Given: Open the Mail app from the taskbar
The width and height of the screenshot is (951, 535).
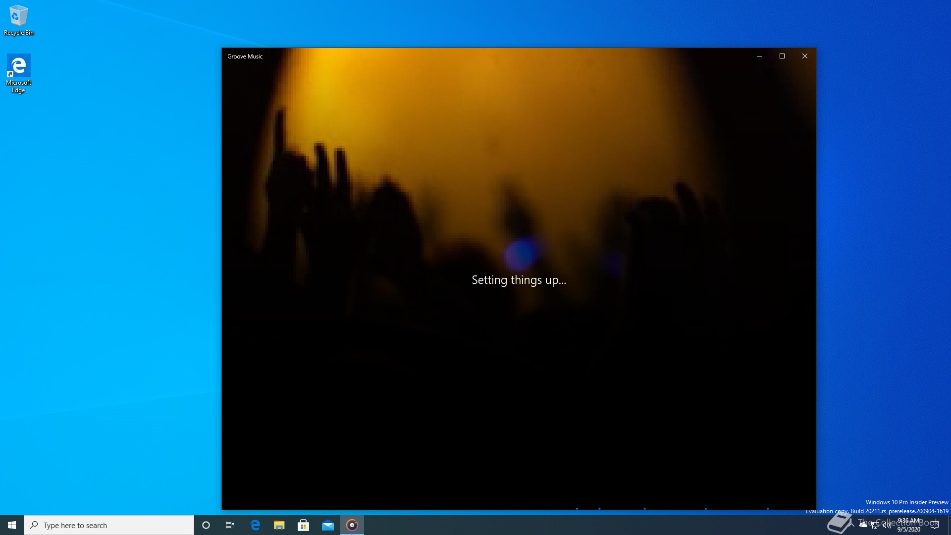Looking at the screenshot, I should click(328, 525).
